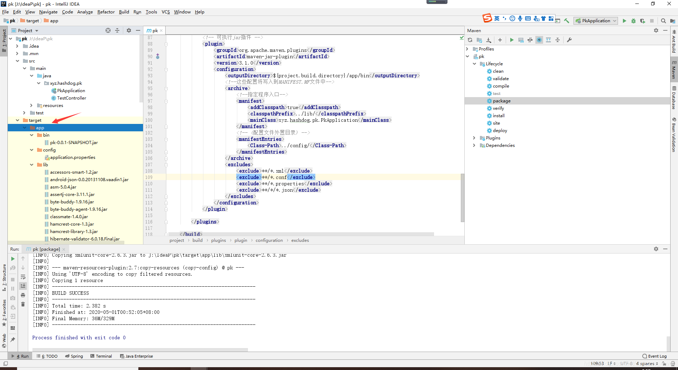Viewport: 678px width, 370px height.
Task: Switch to the Terminal tool tab
Action: click(101, 356)
